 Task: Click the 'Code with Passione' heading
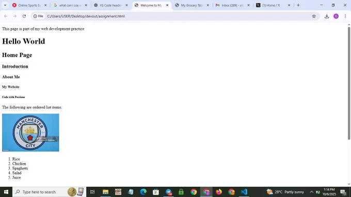coord(13,97)
